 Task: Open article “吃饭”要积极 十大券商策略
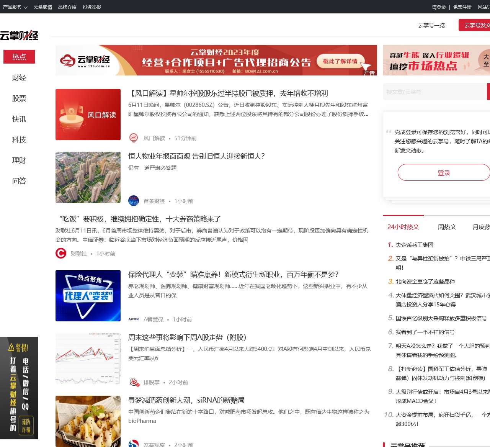138,219
